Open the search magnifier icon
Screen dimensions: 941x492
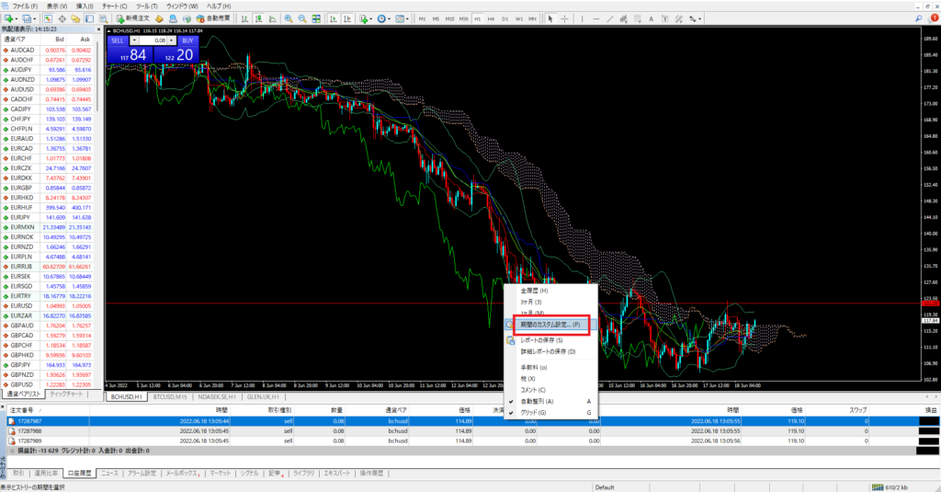(x=918, y=18)
